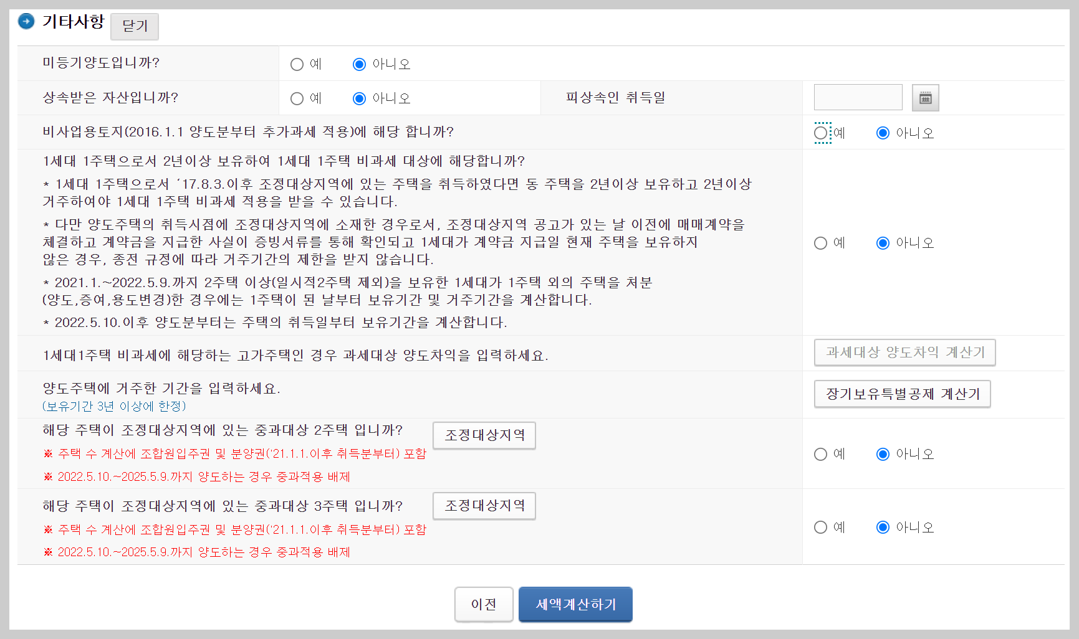Choose 예 for 중과대상 2주택 question

click(820, 454)
